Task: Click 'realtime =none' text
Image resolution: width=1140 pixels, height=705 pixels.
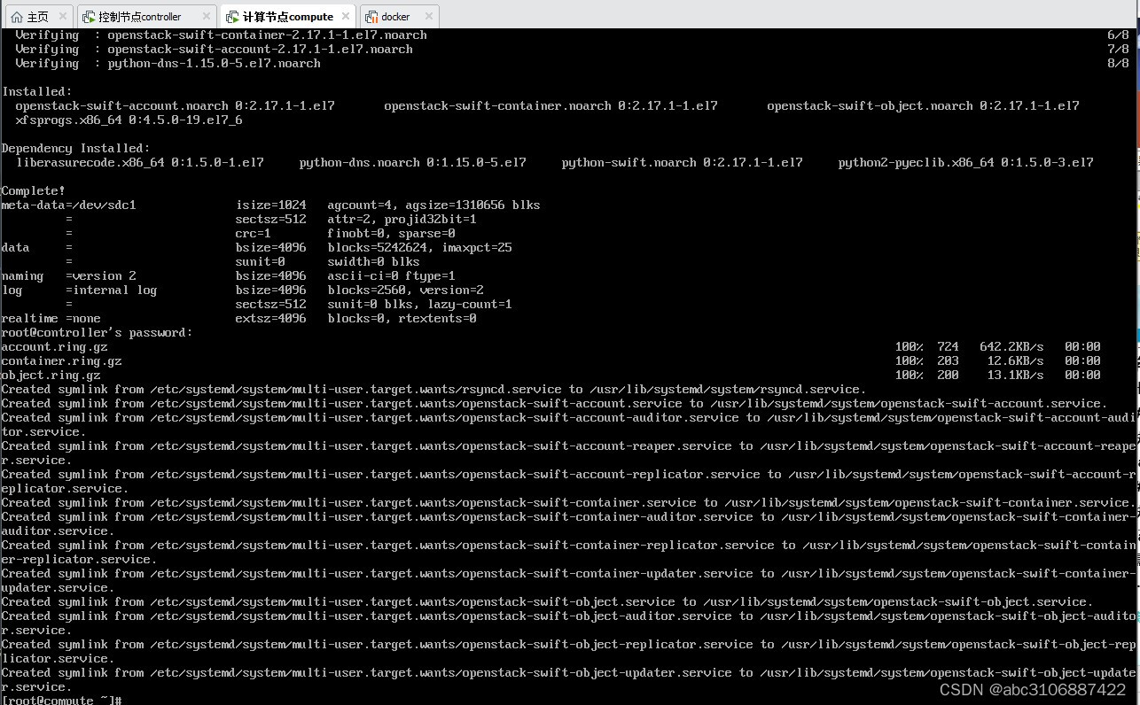Action: [x=51, y=319]
